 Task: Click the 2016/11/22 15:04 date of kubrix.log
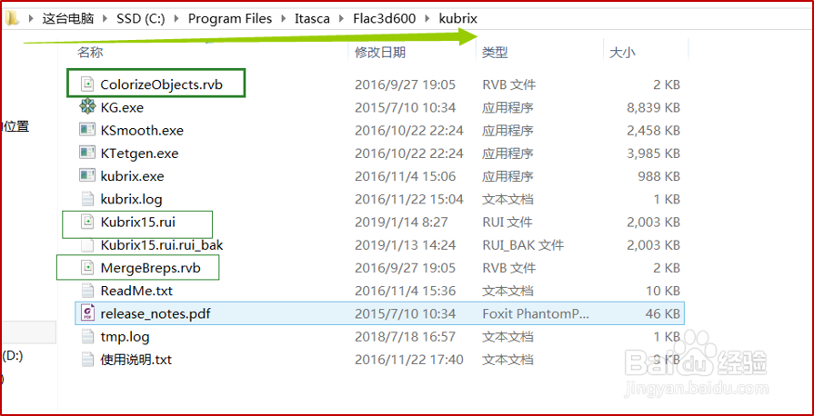coord(409,199)
